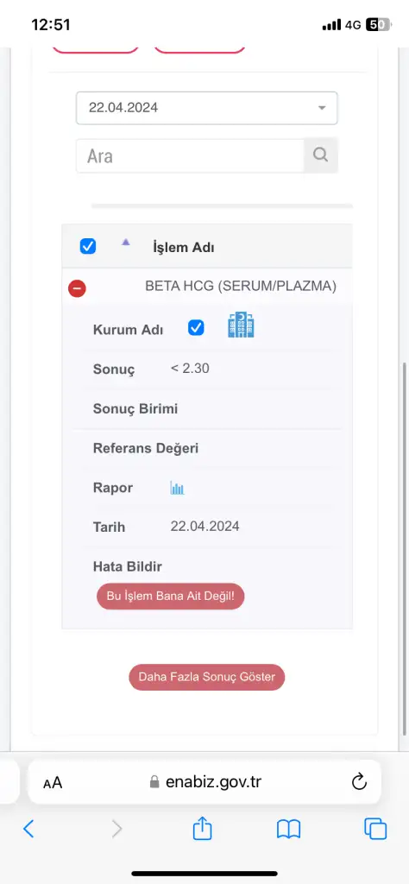Tap the hospital building icon
This screenshot has height=884, width=409.
pos(241,325)
